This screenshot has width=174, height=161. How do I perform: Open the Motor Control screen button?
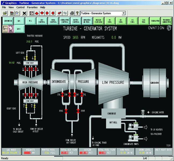click(76, 21)
